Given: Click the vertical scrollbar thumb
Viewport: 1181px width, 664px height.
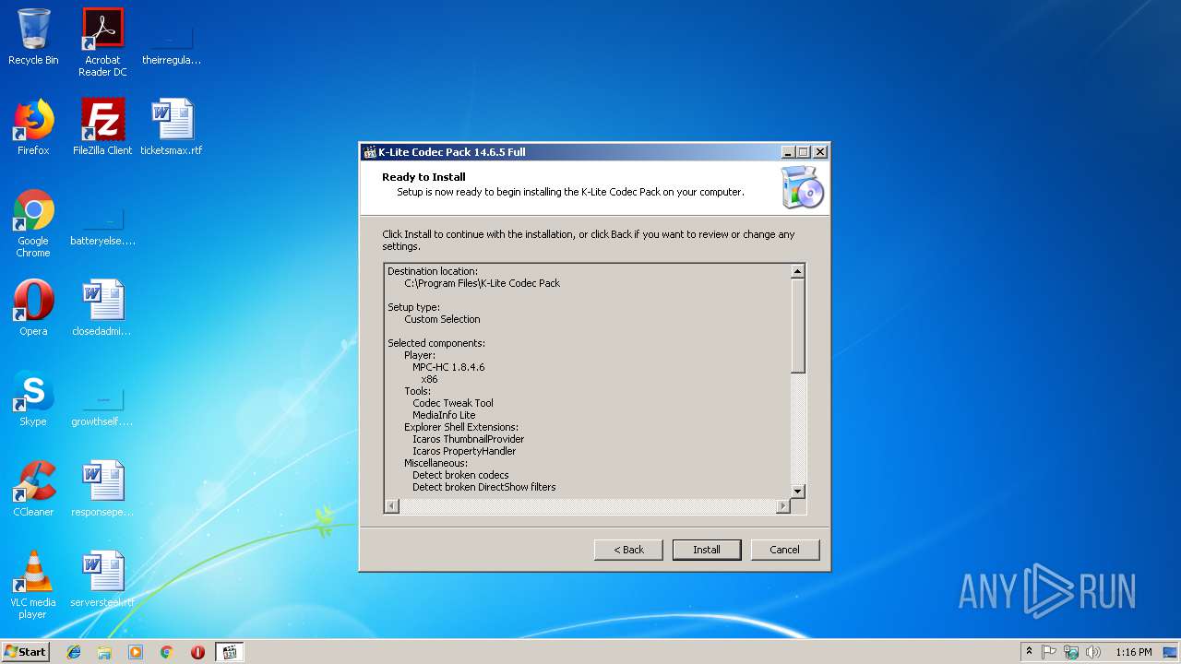Looking at the screenshot, I should [798, 326].
